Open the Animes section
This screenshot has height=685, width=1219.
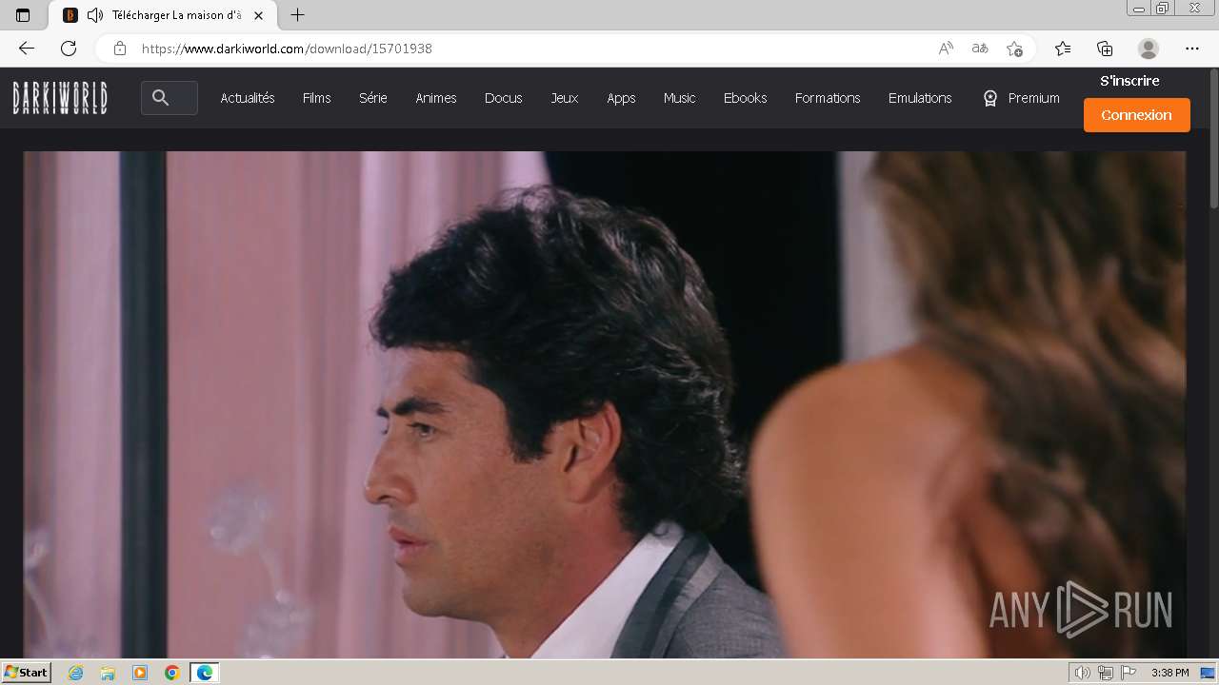tap(436, 98)
